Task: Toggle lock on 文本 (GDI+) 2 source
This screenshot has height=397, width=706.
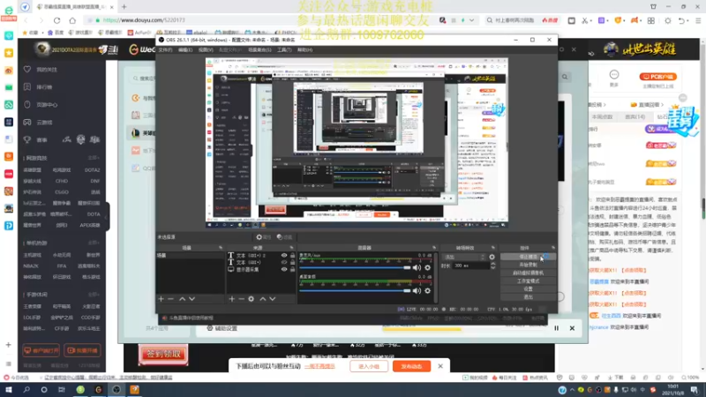Action: click(x=293, y=255)
